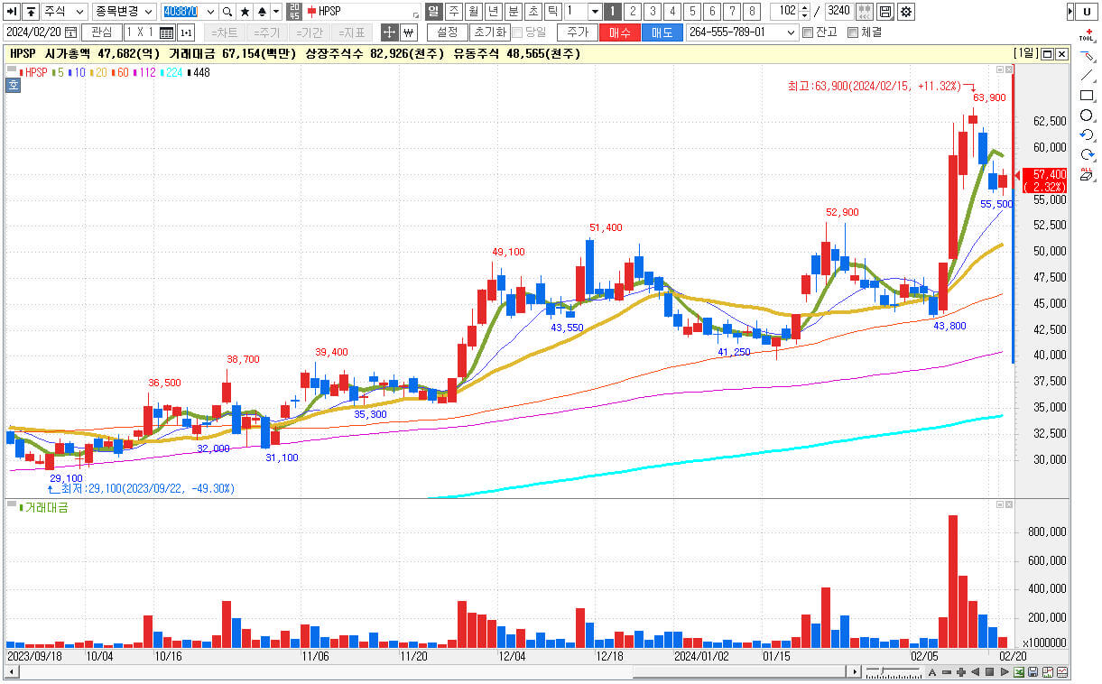Click the 초기화 reset button
Viewport: 1102px width, 684px height.
coord(489,32)
